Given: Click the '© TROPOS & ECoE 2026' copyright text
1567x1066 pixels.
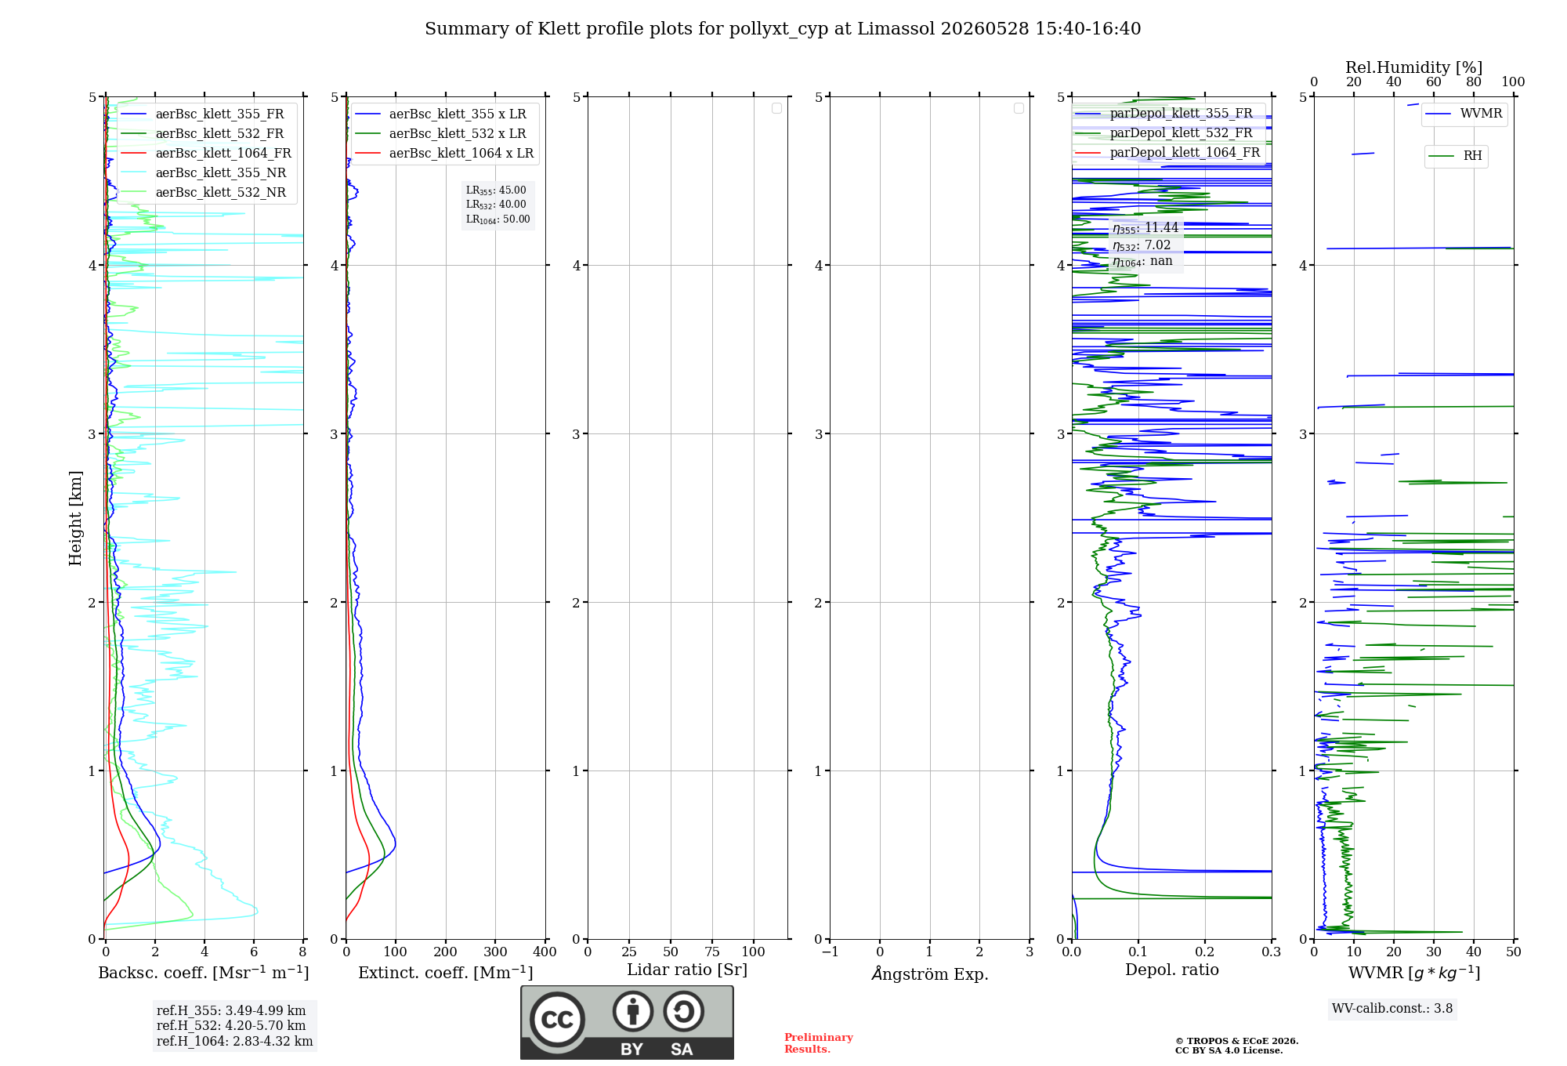Looking at the screenshot, I should [1236, 1042].
